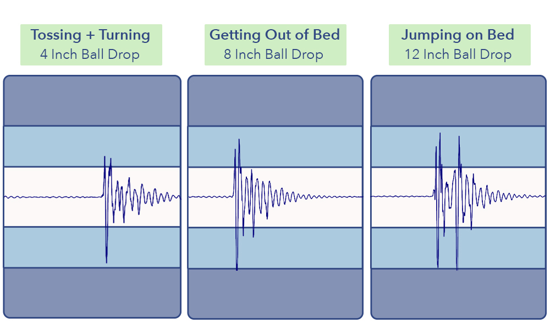Click the "Tossing + Turning" heading
This screenshot has width=550, height=334.
tap(90, 35)
